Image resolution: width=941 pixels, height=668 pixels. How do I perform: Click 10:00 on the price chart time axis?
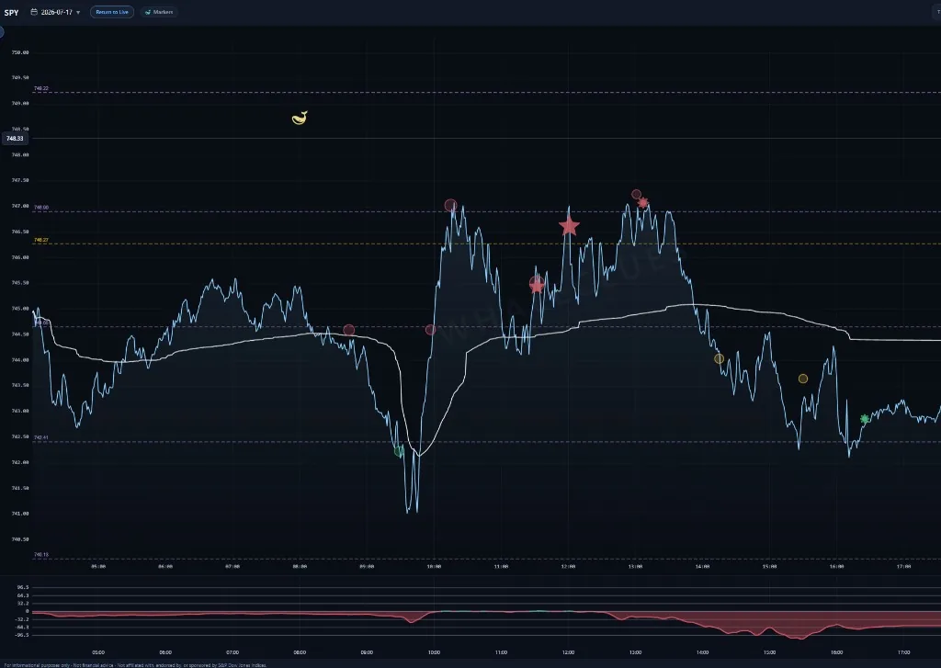click(434, 567)
